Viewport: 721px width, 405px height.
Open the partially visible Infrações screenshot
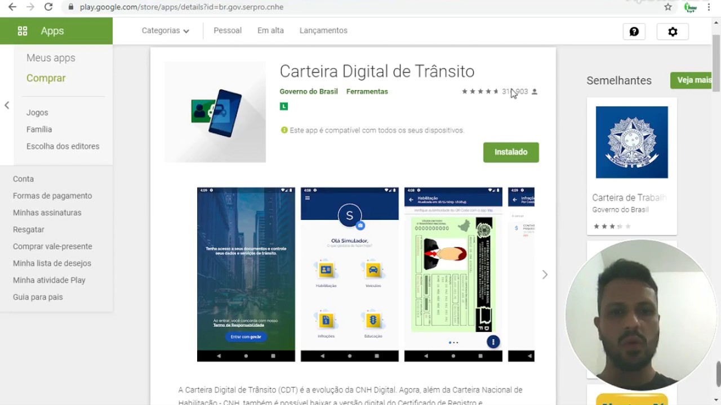(521, 274)
